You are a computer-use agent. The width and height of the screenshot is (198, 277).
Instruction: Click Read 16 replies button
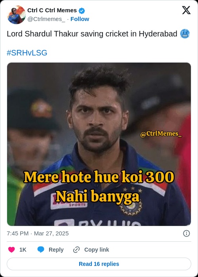(x=99, y=264)
